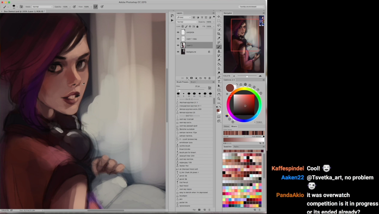The image size is (379, 214).
Task: Select the Dodge tool
Action: (219, 73)
